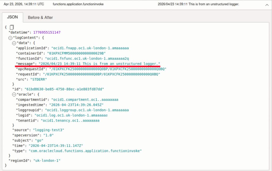Collapse the "oracle" node
Screen dimensions: 272x171
click(14, 94)
